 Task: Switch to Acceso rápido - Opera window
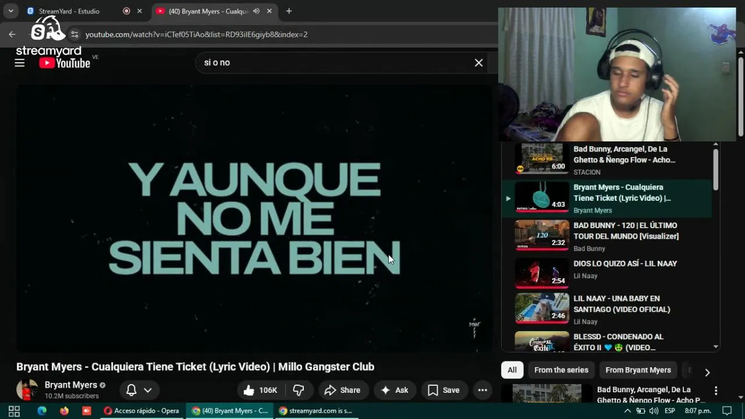(141, 411)
